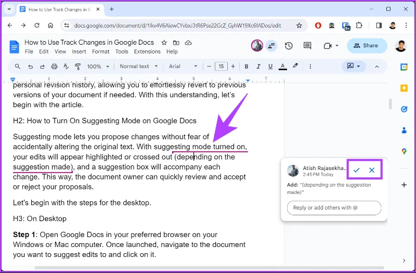Open the File menu
The width and height of the screenshot is (416, 273).
[29, 51]
